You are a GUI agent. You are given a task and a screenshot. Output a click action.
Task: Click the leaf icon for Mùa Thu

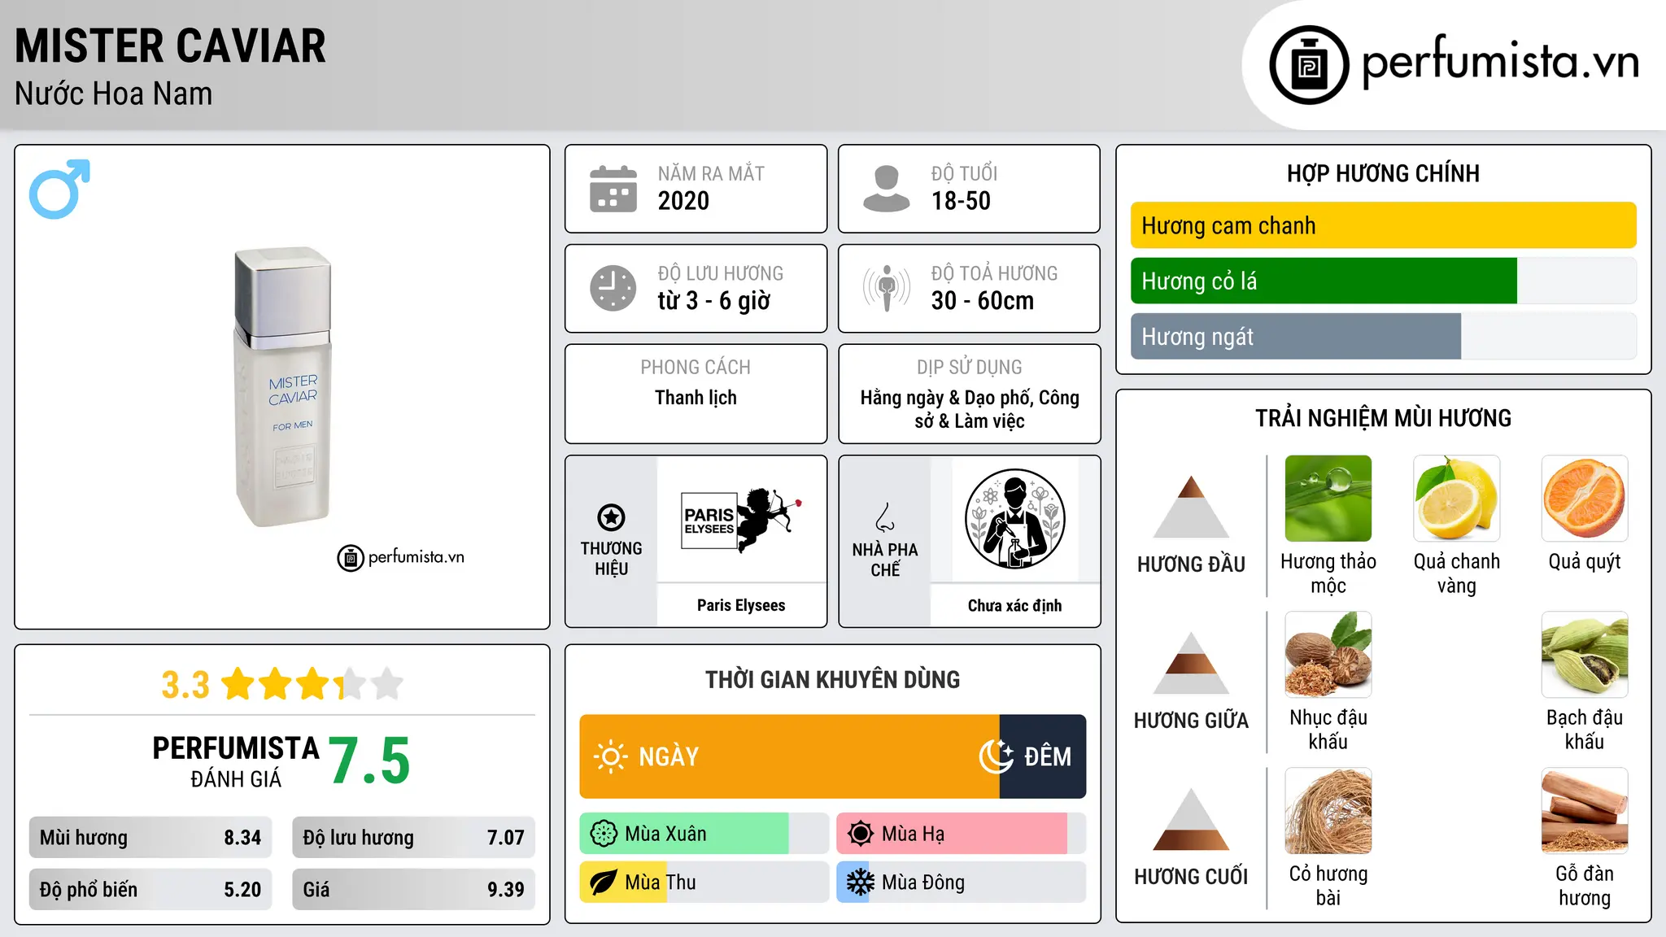pos(604,883)
